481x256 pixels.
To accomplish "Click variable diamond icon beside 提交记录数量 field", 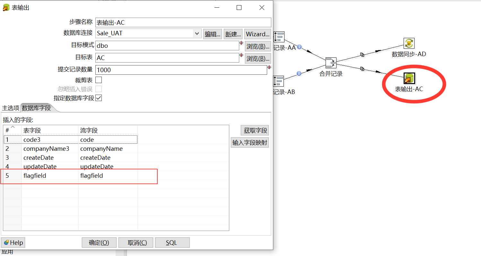I will (269, 67).
